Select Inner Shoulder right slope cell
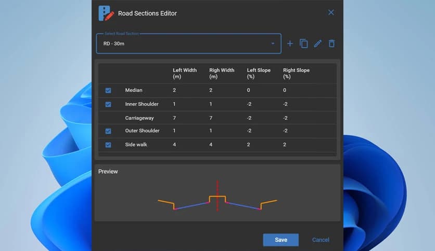 pyautogui.click(x=285, y=104)
